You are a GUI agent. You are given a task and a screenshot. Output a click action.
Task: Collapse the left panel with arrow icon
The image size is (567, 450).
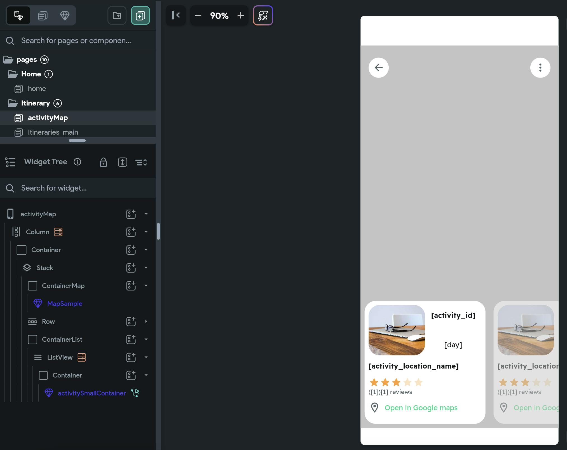(176, 15)
